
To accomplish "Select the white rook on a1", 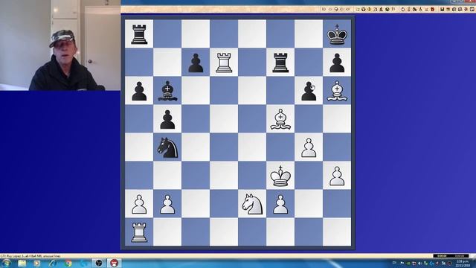I will [x=139, y=232].
